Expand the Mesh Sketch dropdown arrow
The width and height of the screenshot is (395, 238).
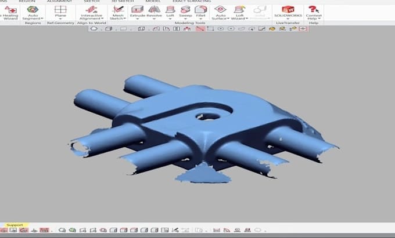(x=124, y=19)
